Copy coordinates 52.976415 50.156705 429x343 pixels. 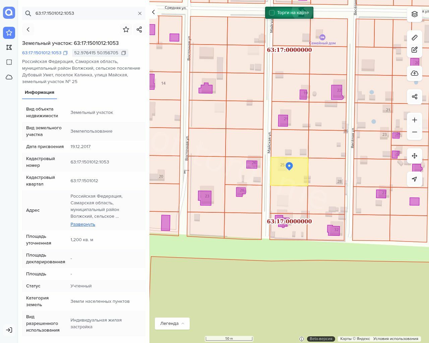124,53
